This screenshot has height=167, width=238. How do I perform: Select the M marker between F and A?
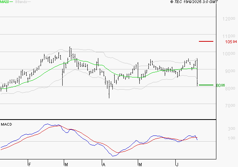(66, 164)
